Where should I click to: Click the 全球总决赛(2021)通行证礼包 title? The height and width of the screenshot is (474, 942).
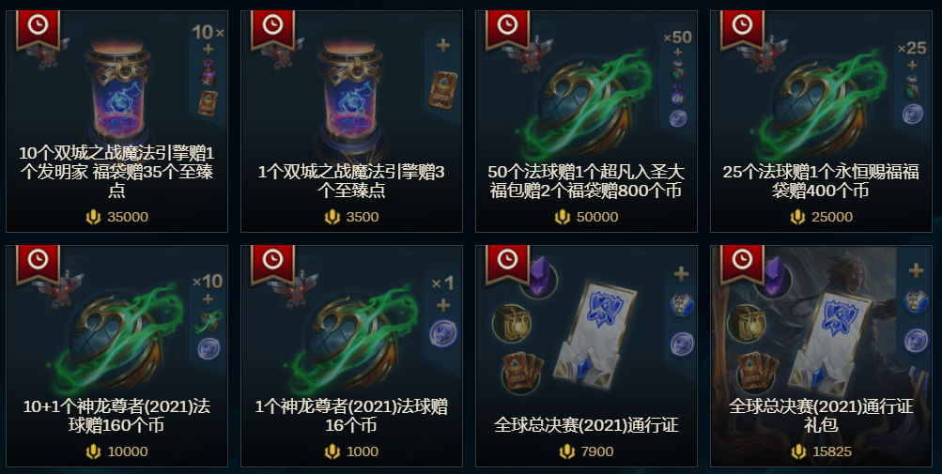point(821,416)
